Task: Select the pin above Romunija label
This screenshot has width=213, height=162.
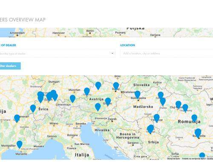Action: tap(194, 118)
